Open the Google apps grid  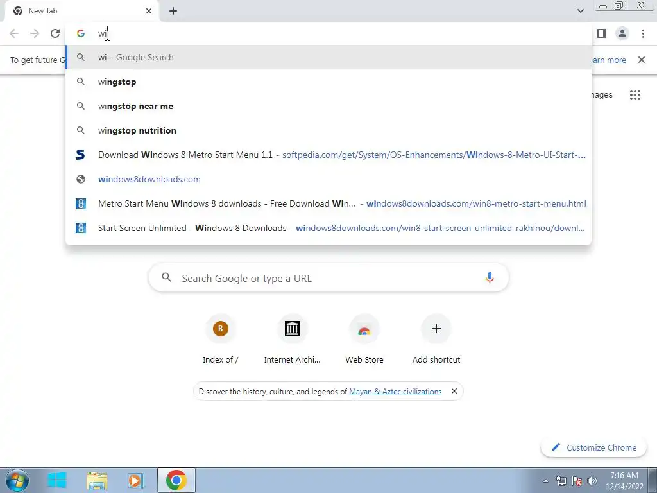point(635,95)
